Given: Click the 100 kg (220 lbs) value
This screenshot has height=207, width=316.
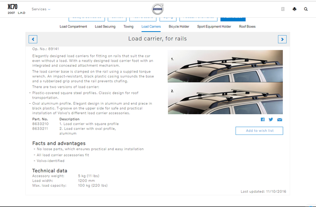Looking at the screenshot, I should [93, 185].
